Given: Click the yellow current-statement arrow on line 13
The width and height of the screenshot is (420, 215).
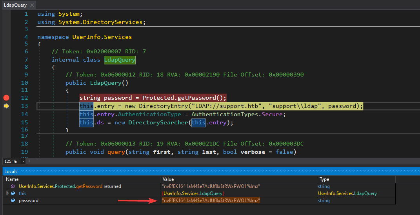Looking at the screenshot, I should (6, 106).
